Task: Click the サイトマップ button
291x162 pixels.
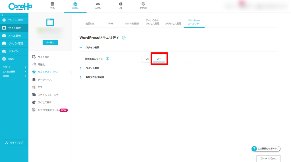Action: coord(14,143)
